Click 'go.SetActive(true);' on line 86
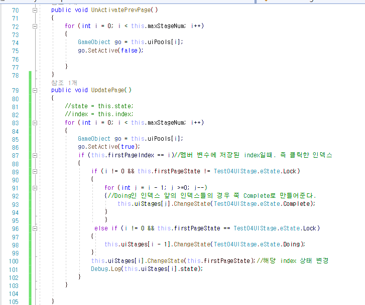The width and height of the screenshot is (365, 305). 109,147
